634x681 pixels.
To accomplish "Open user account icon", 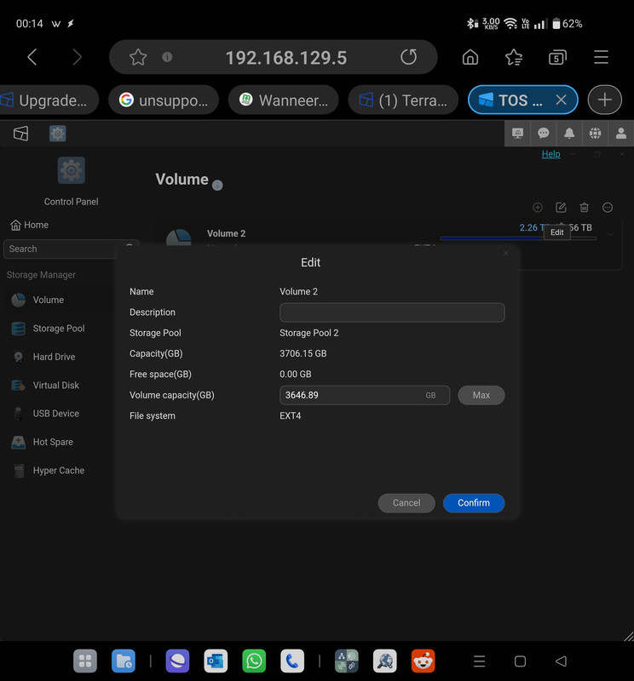I will coord(621,134).
